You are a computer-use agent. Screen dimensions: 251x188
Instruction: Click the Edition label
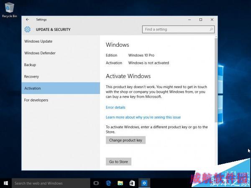pos(111,55)
